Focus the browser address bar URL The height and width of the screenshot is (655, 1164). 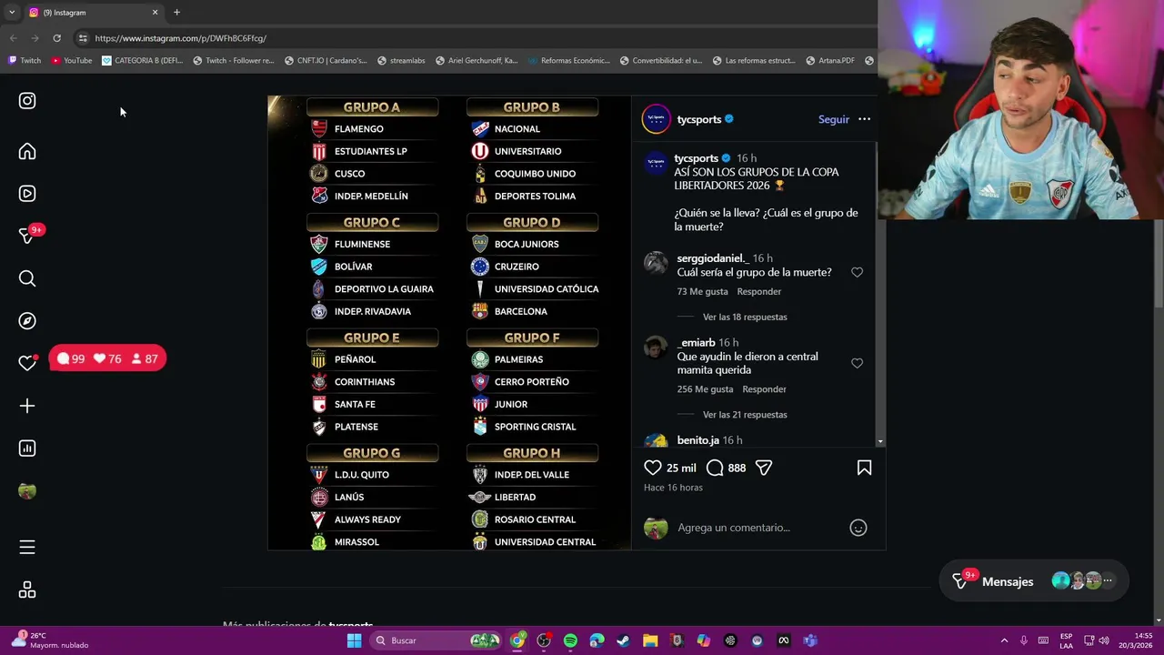tap(180, 38)
